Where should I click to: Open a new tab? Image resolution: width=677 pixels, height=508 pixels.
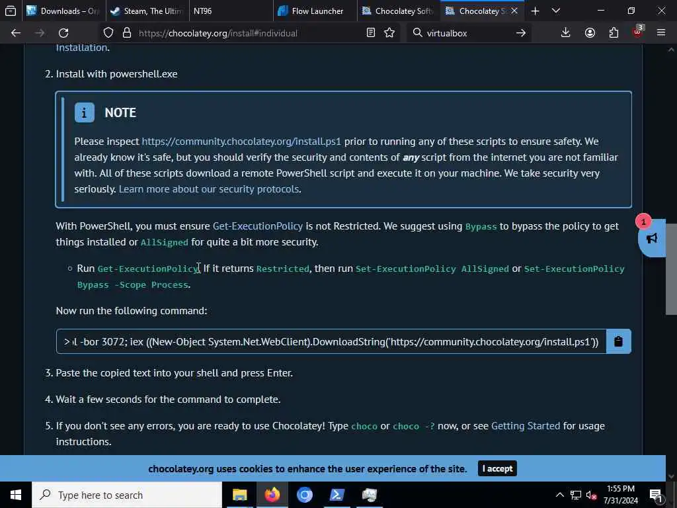[x=535, y=11]
